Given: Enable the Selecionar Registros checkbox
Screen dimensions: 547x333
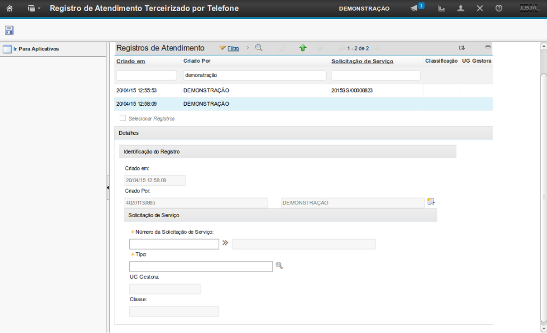Looking at the screenshot, I should pos(123,118).
